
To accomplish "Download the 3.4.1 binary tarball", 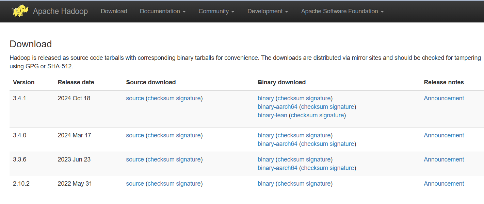I will pos(265,98).
